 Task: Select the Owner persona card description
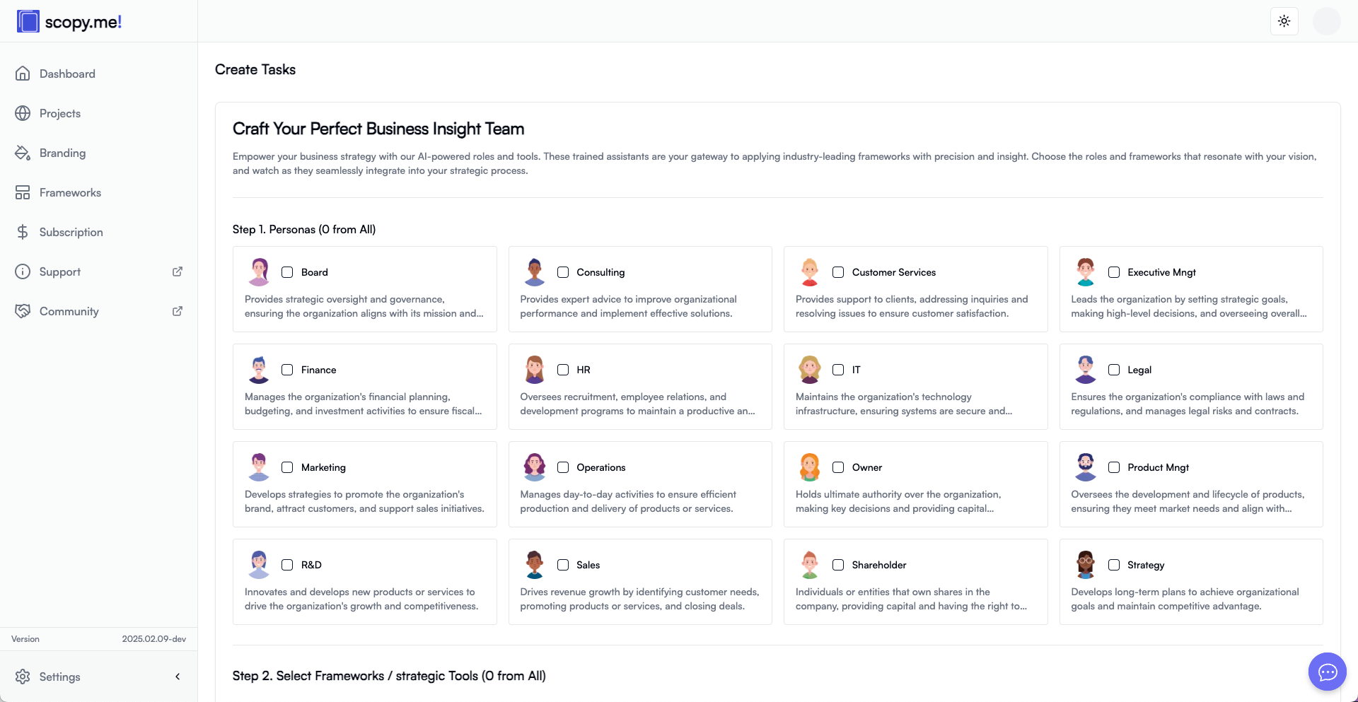[x=898, y=501]
